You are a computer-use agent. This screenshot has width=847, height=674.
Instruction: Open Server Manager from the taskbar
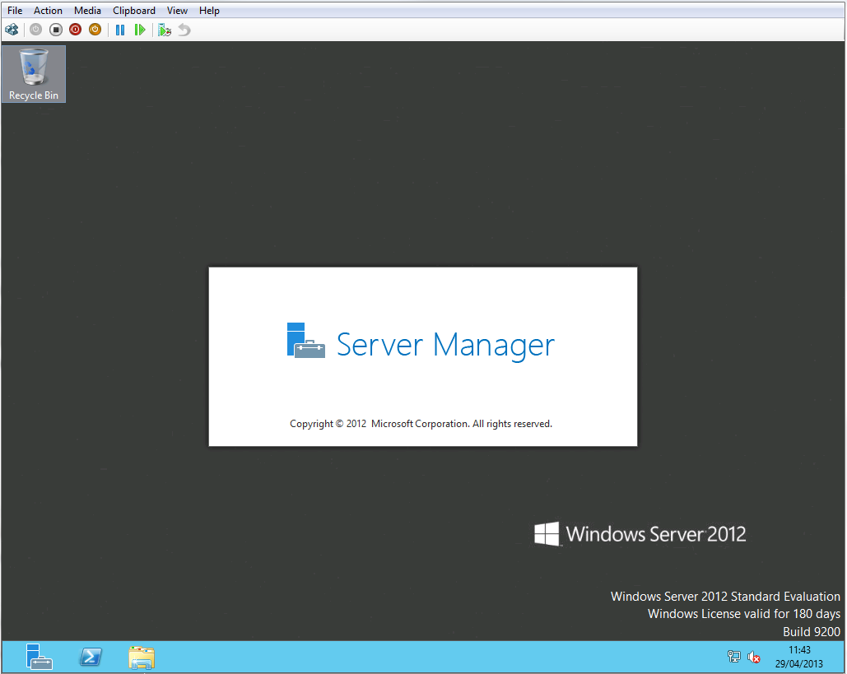click(39, 657)
